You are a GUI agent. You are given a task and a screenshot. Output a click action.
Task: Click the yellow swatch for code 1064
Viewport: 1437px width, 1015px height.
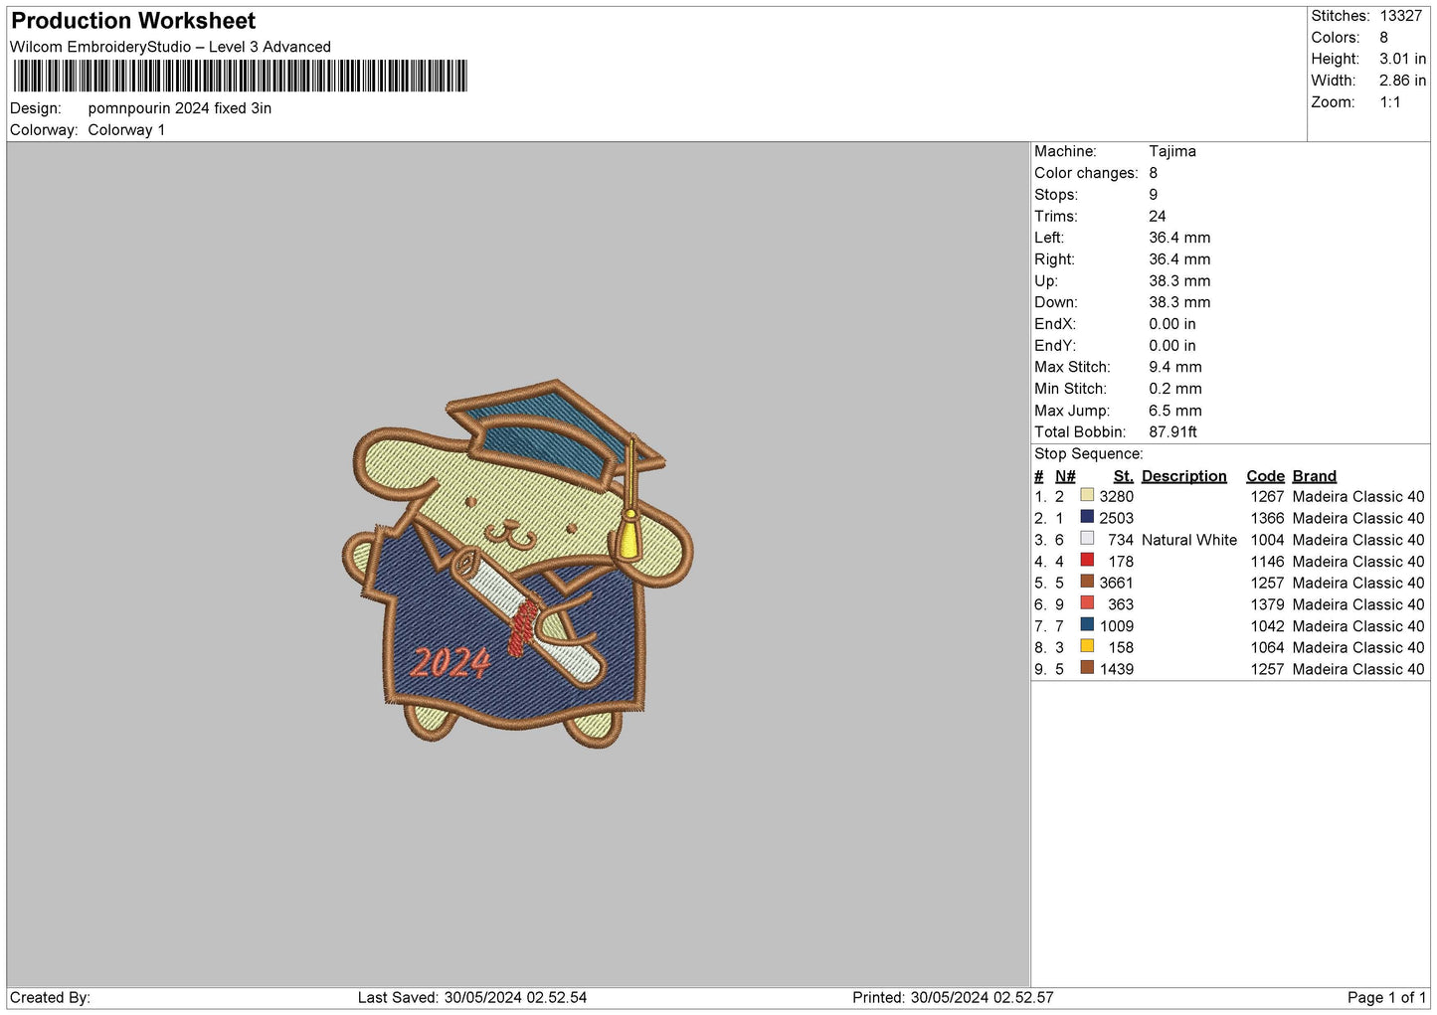point(1087,646)
